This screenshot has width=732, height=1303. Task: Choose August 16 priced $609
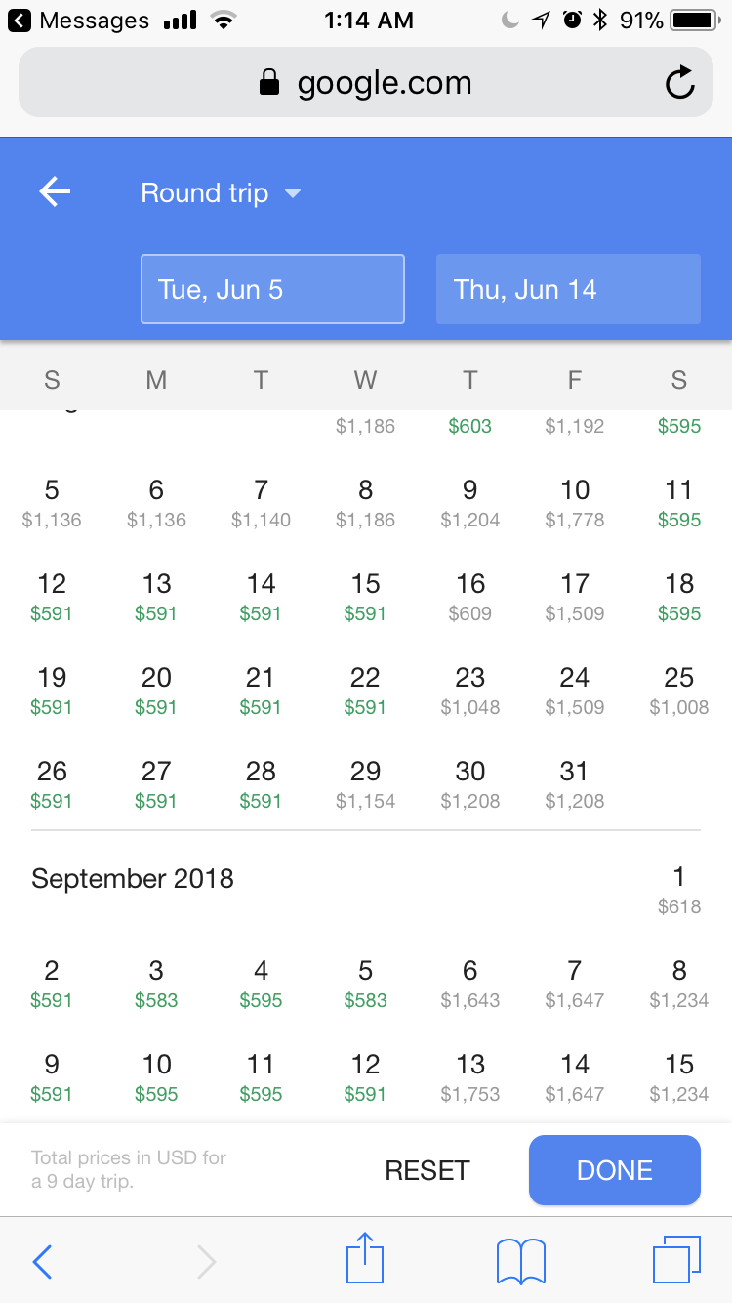pos(470,597)
